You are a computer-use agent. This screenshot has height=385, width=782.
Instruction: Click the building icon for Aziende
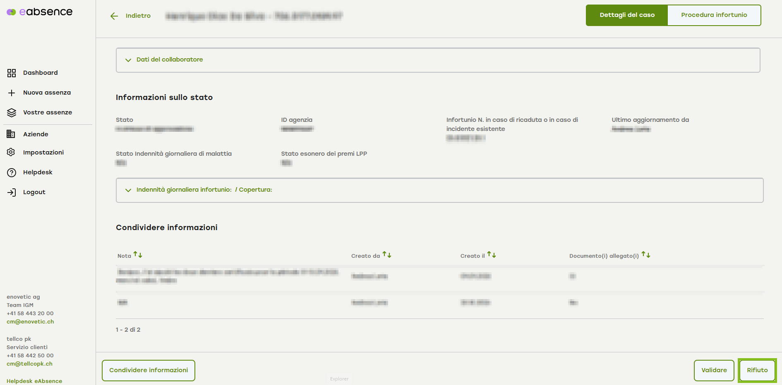[11, 134]
